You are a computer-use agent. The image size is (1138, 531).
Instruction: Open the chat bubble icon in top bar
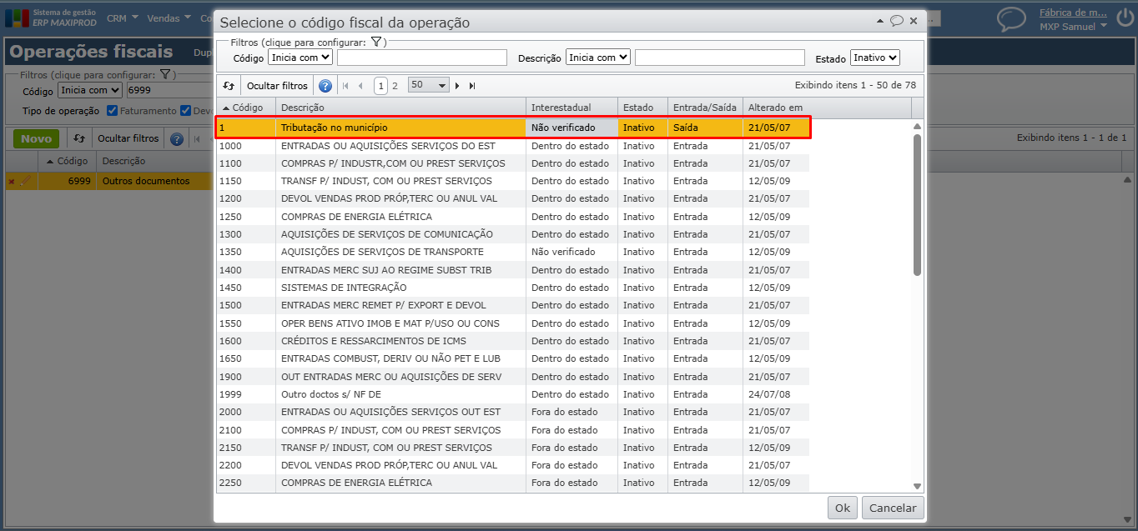[x=1011, y=19]
